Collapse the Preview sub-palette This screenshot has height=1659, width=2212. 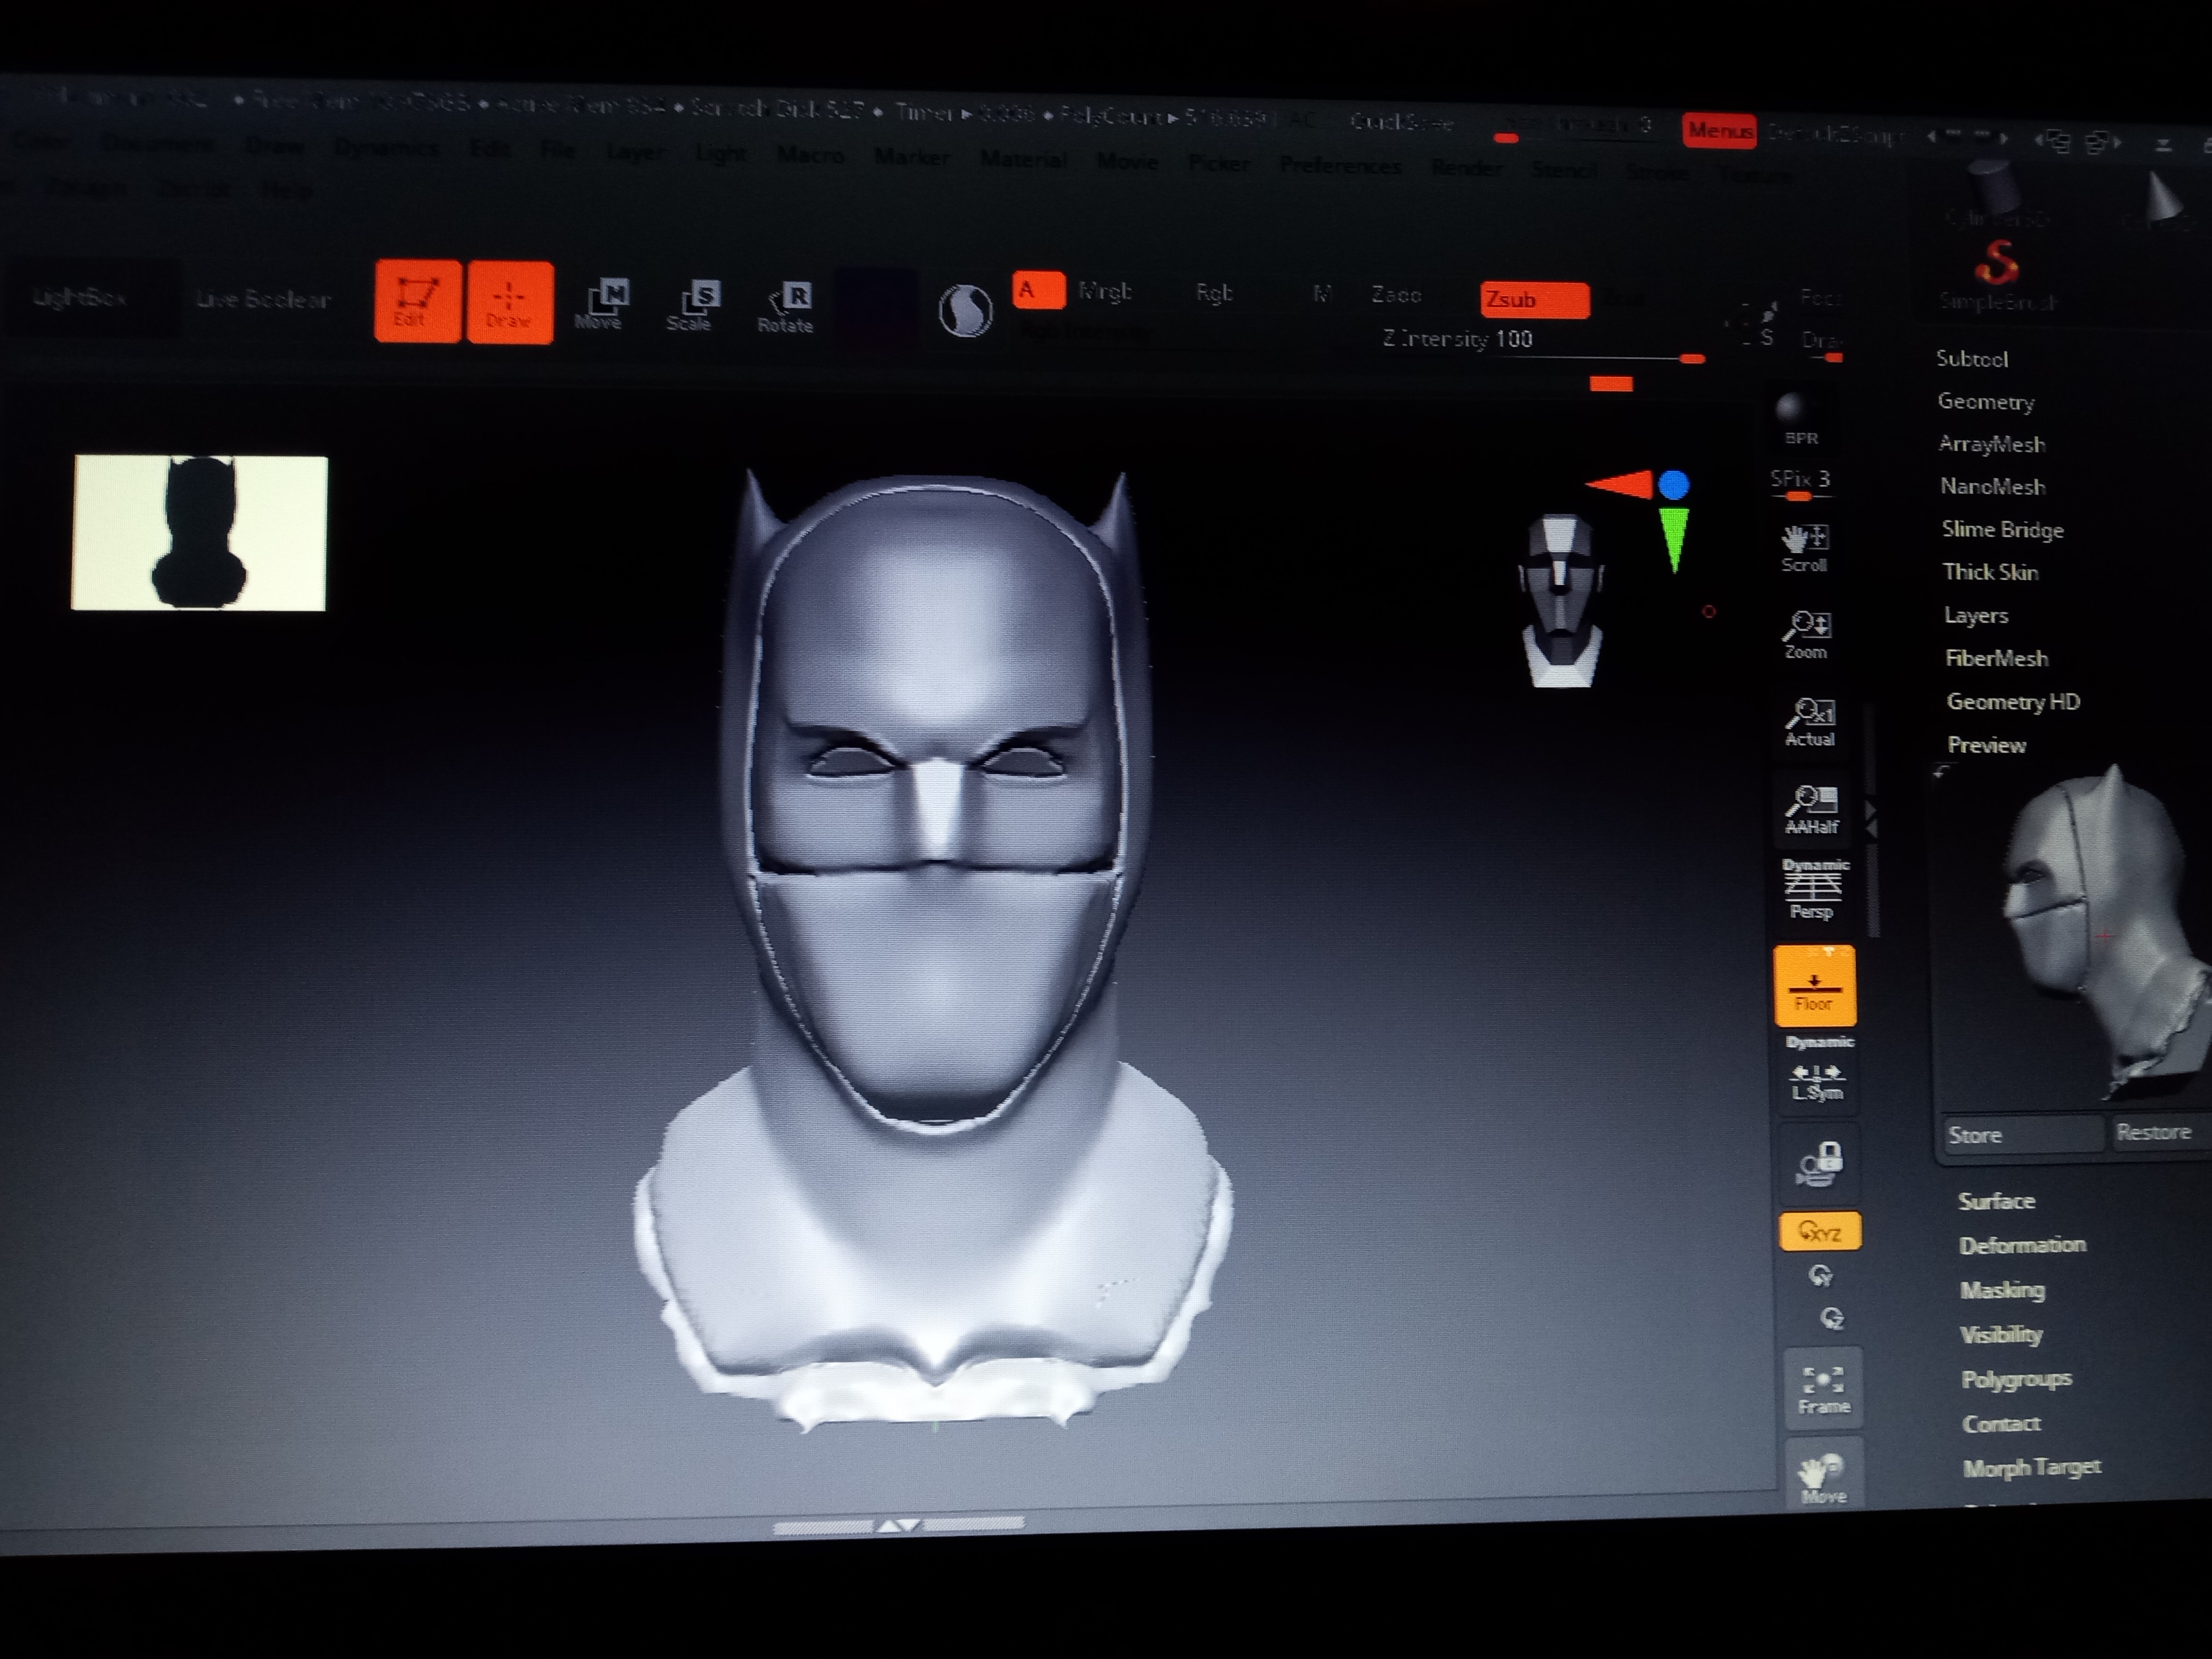(x=1986, y=745)
